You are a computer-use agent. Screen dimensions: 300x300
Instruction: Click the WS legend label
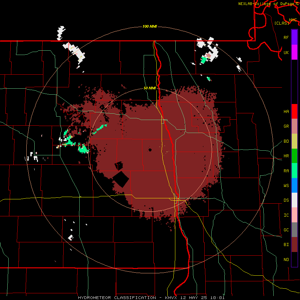click(x=286, y=186)
